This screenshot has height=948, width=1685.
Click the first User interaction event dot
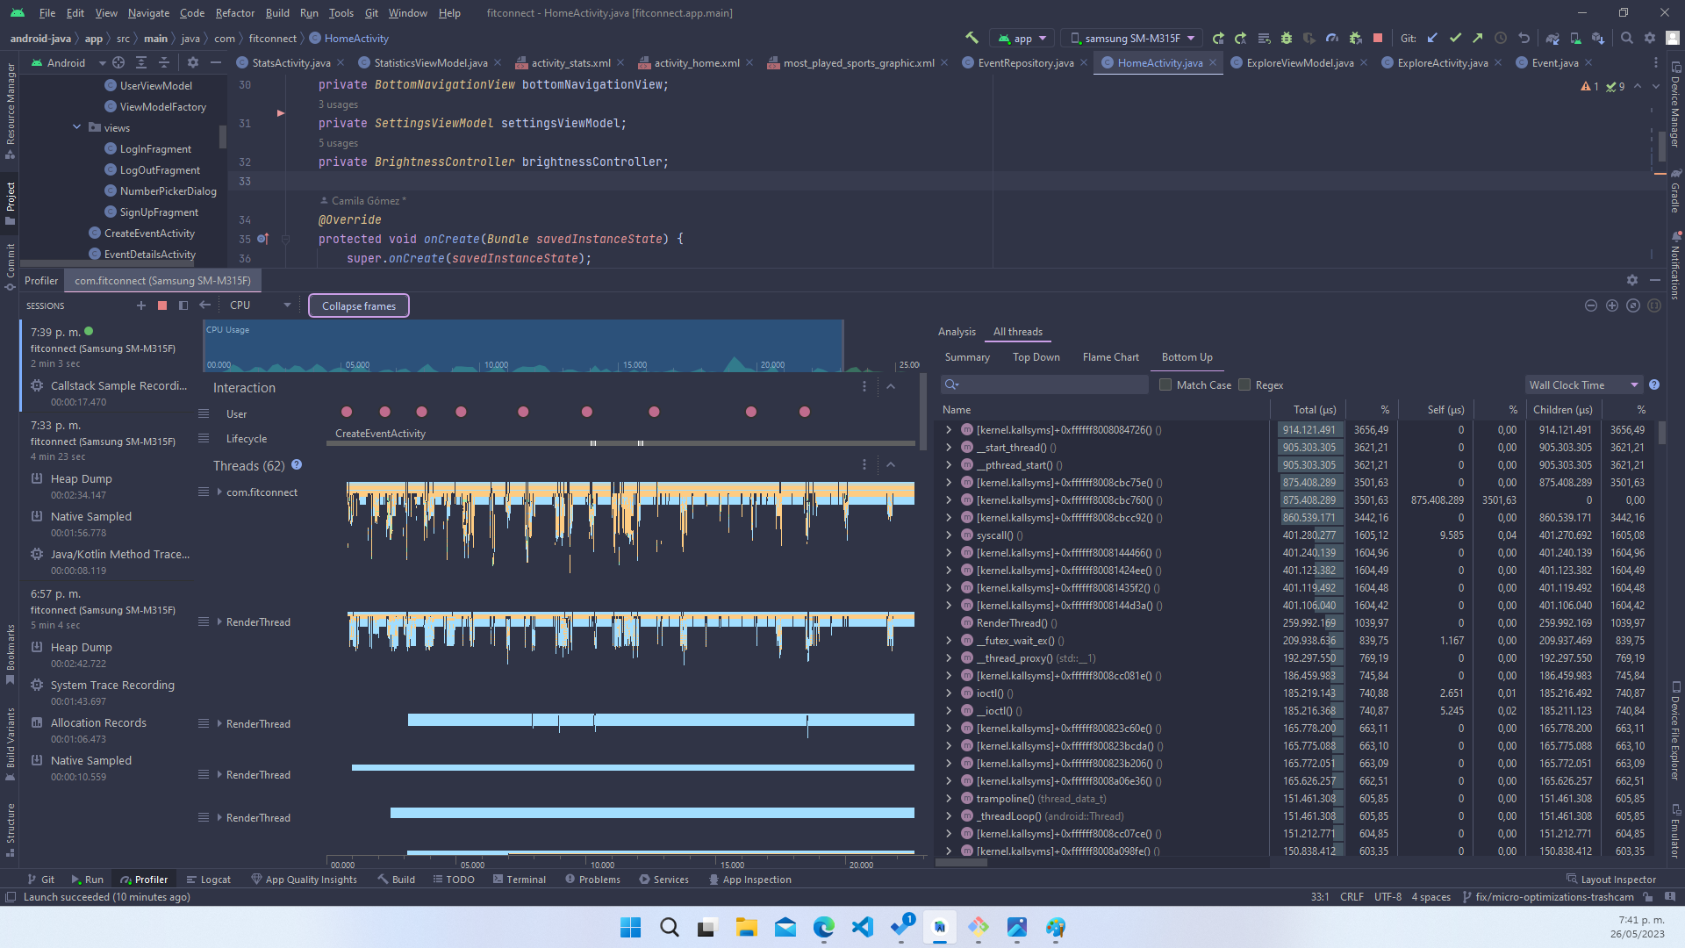[347, 412]
